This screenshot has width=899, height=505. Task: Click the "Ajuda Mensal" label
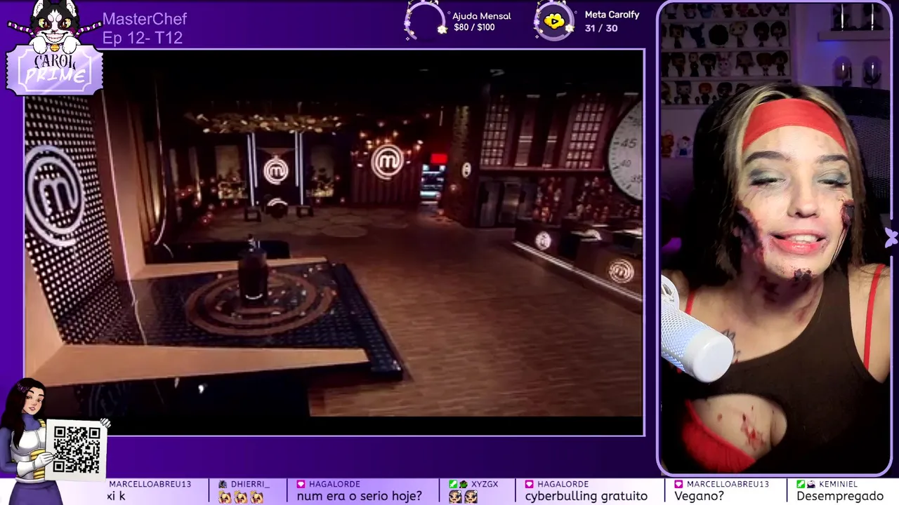(482, 15)
